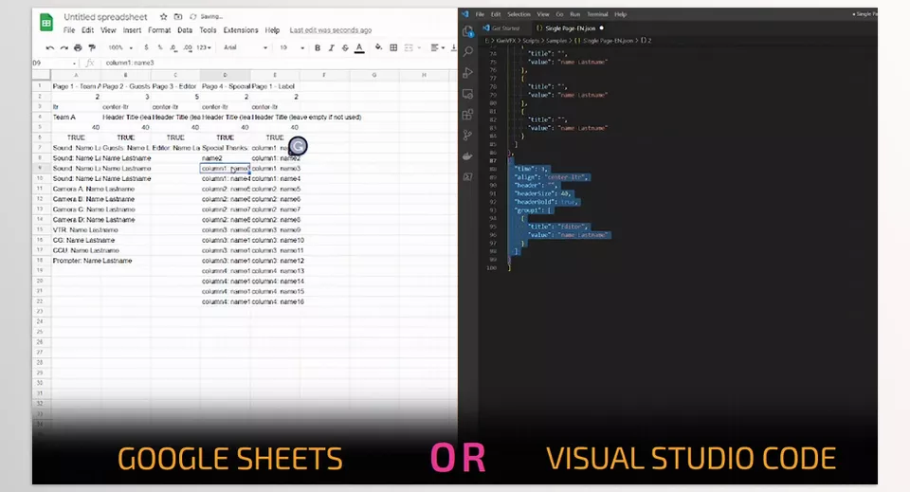Image resolution: width=910 pixels, height=492 pixels.
Task: Click the name box dropdown arrow
Action: (x=74, y=64)
